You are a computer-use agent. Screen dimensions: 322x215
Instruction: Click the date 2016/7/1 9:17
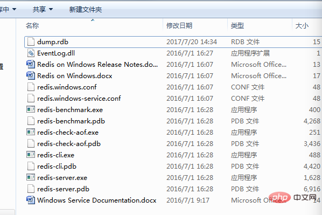(x=188, y=200)
